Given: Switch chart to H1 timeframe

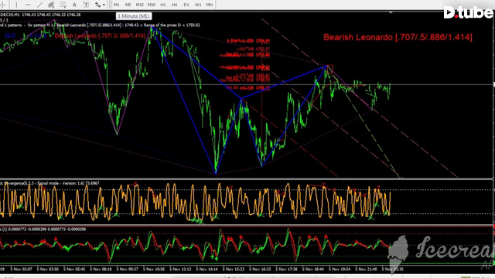Looking at the screenshot, I should [x=163, y=5].
